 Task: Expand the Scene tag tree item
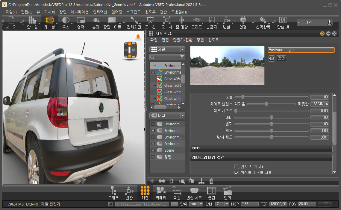point(153,150)
